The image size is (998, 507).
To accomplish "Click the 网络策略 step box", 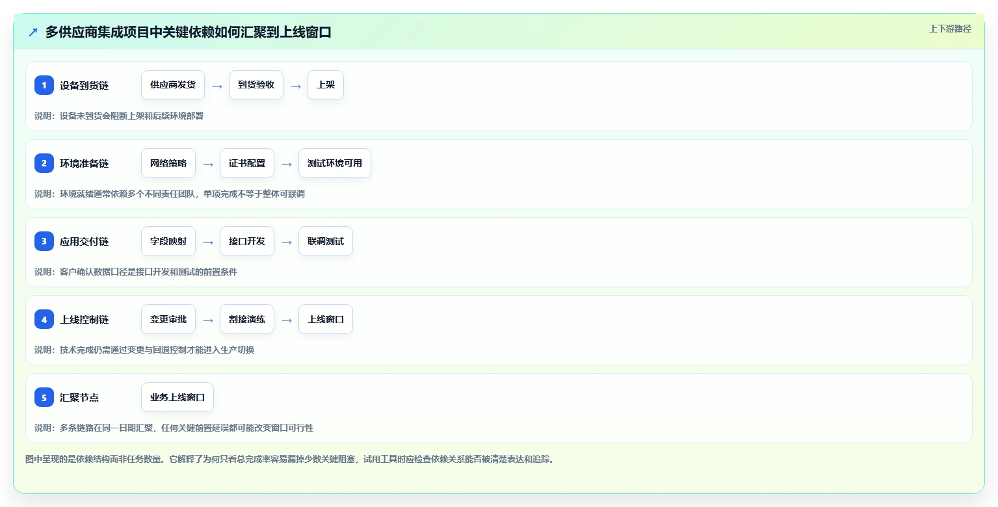I will point(168,163).
